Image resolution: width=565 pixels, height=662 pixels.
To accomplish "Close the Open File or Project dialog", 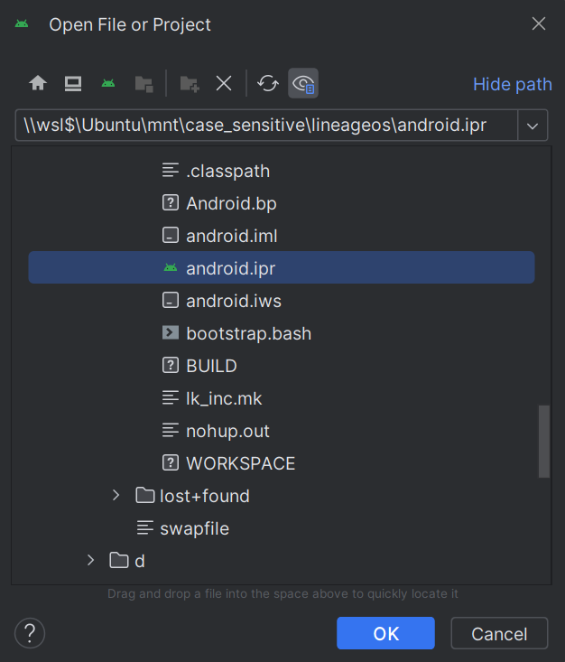I will pyautogui.click(x=539, y=24).
